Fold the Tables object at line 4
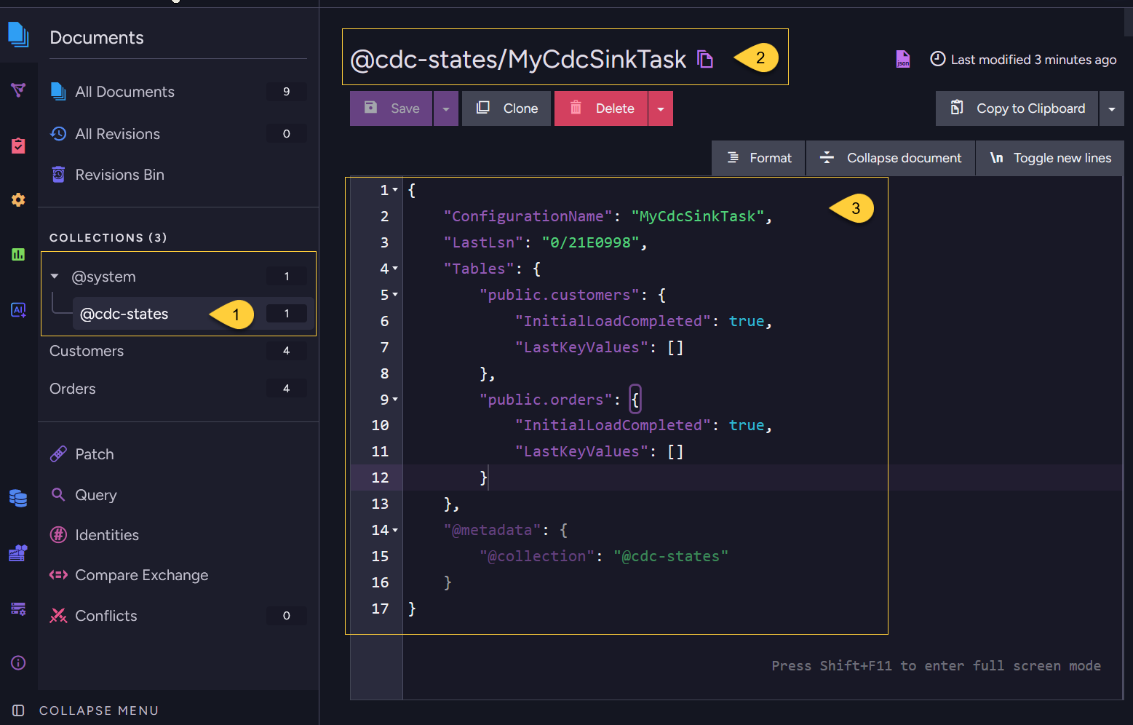This screenshot has width=1133, height=725. coord(395,269)
